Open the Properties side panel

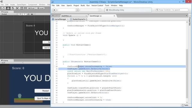point(190,20)
